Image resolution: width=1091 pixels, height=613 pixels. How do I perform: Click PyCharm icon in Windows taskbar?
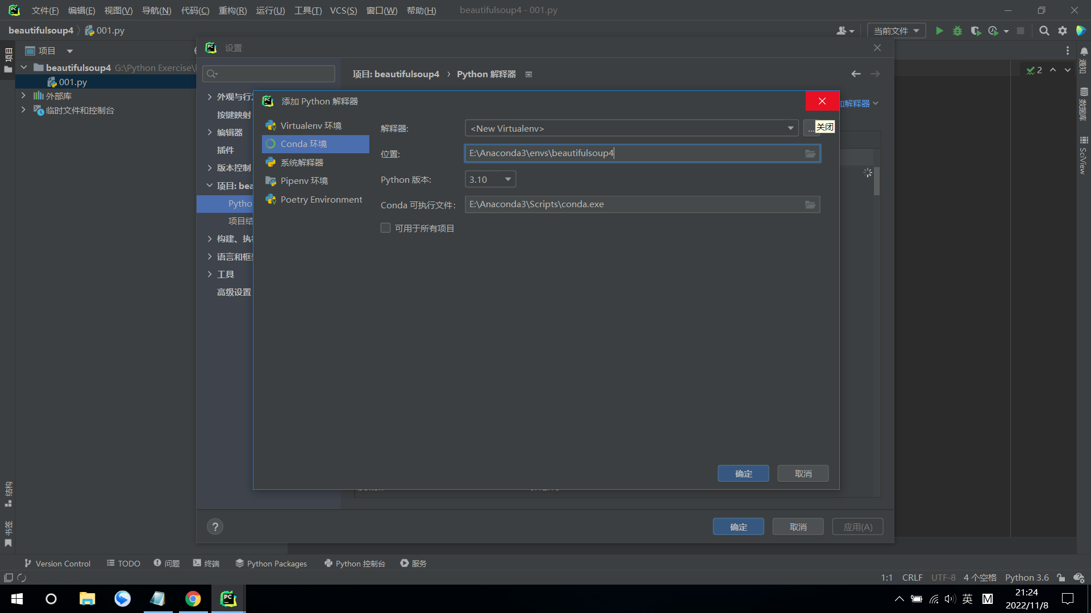[x=228, y=599]
